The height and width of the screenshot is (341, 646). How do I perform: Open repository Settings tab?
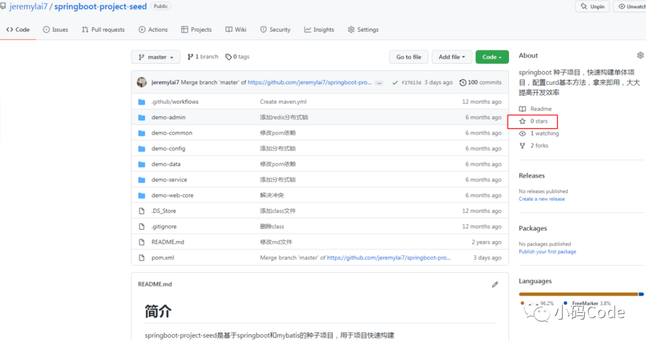point(364,30)
